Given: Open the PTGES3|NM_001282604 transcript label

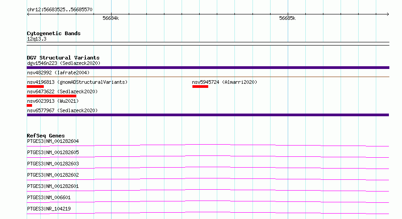Looking at the screenshot, I should point(53,141).
